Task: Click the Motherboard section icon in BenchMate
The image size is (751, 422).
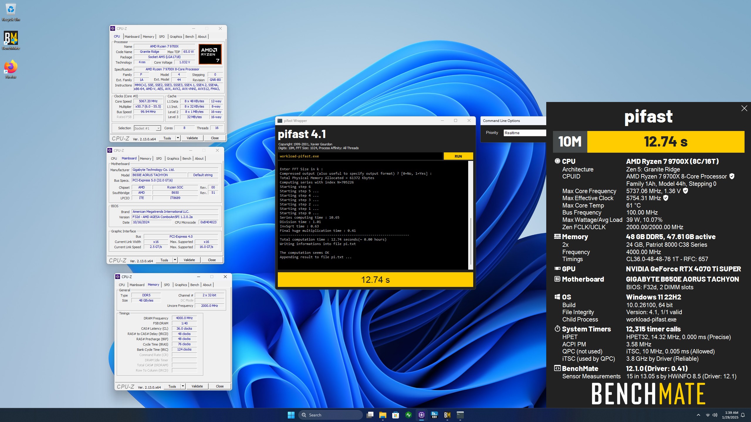Action: pos(557,279)
